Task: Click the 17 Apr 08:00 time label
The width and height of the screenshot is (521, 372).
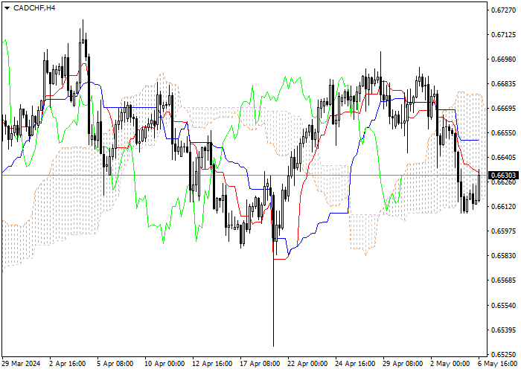Action: coord(260,364)
